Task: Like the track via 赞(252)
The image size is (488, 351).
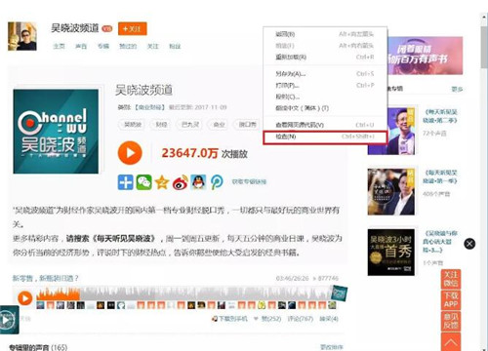Action: click(x=267, y=319)
